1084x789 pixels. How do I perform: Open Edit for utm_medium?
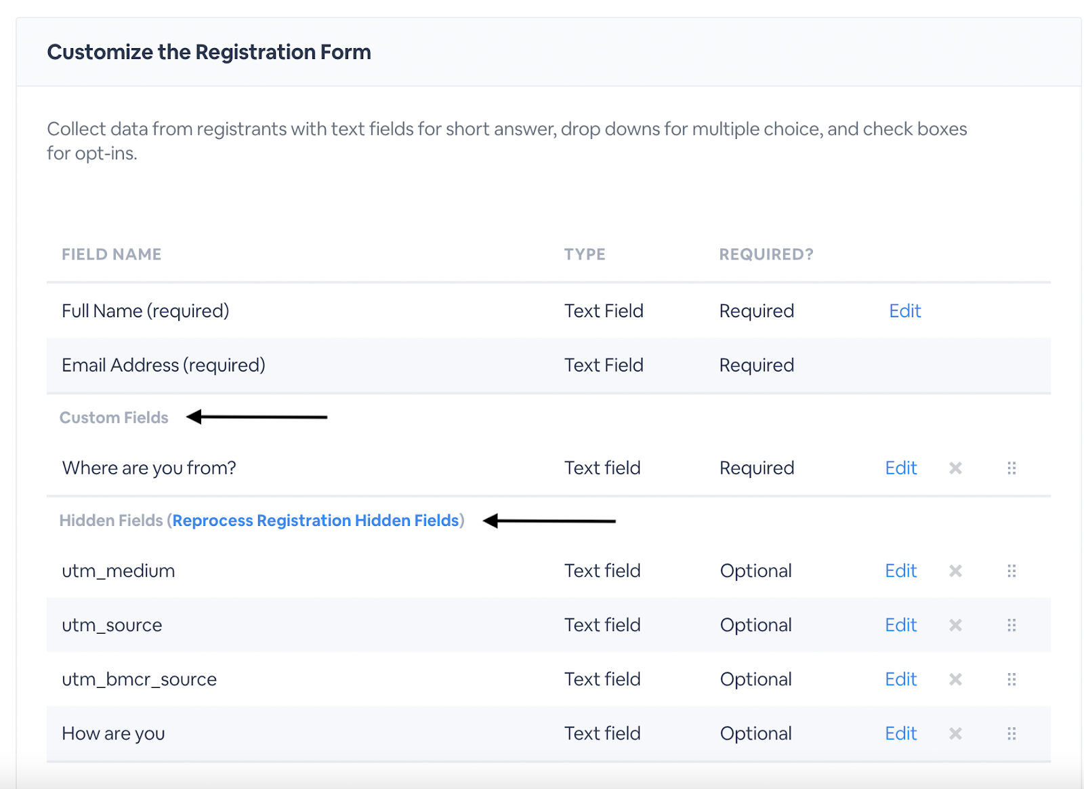900,571
